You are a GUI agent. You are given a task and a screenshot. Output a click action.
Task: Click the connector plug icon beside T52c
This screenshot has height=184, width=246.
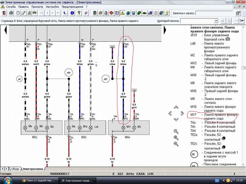pos(223,147)
